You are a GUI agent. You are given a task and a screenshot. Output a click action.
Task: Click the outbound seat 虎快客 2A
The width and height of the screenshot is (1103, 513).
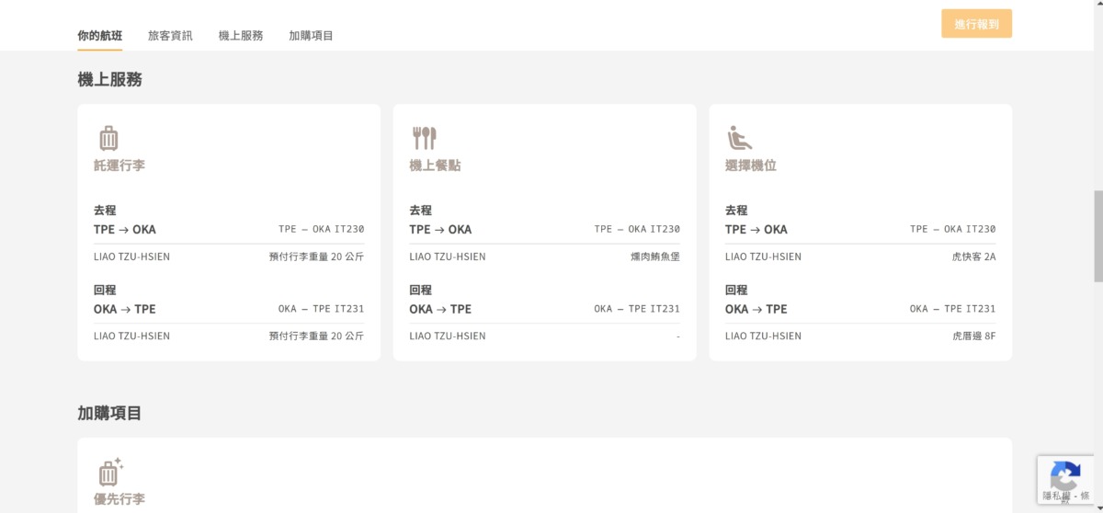point(973,256)
